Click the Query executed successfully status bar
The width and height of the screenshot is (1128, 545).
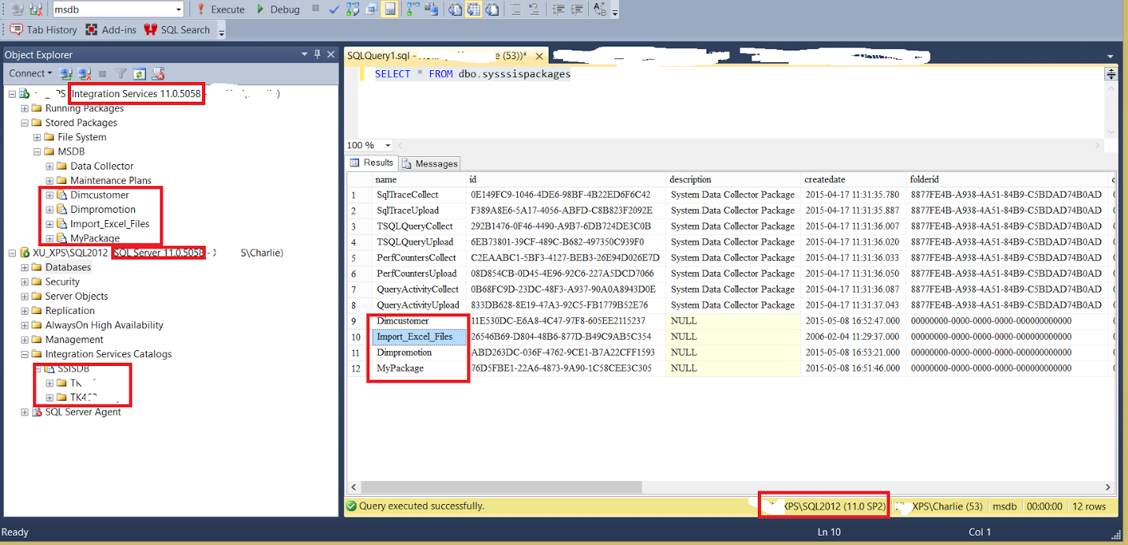[413, 506]
